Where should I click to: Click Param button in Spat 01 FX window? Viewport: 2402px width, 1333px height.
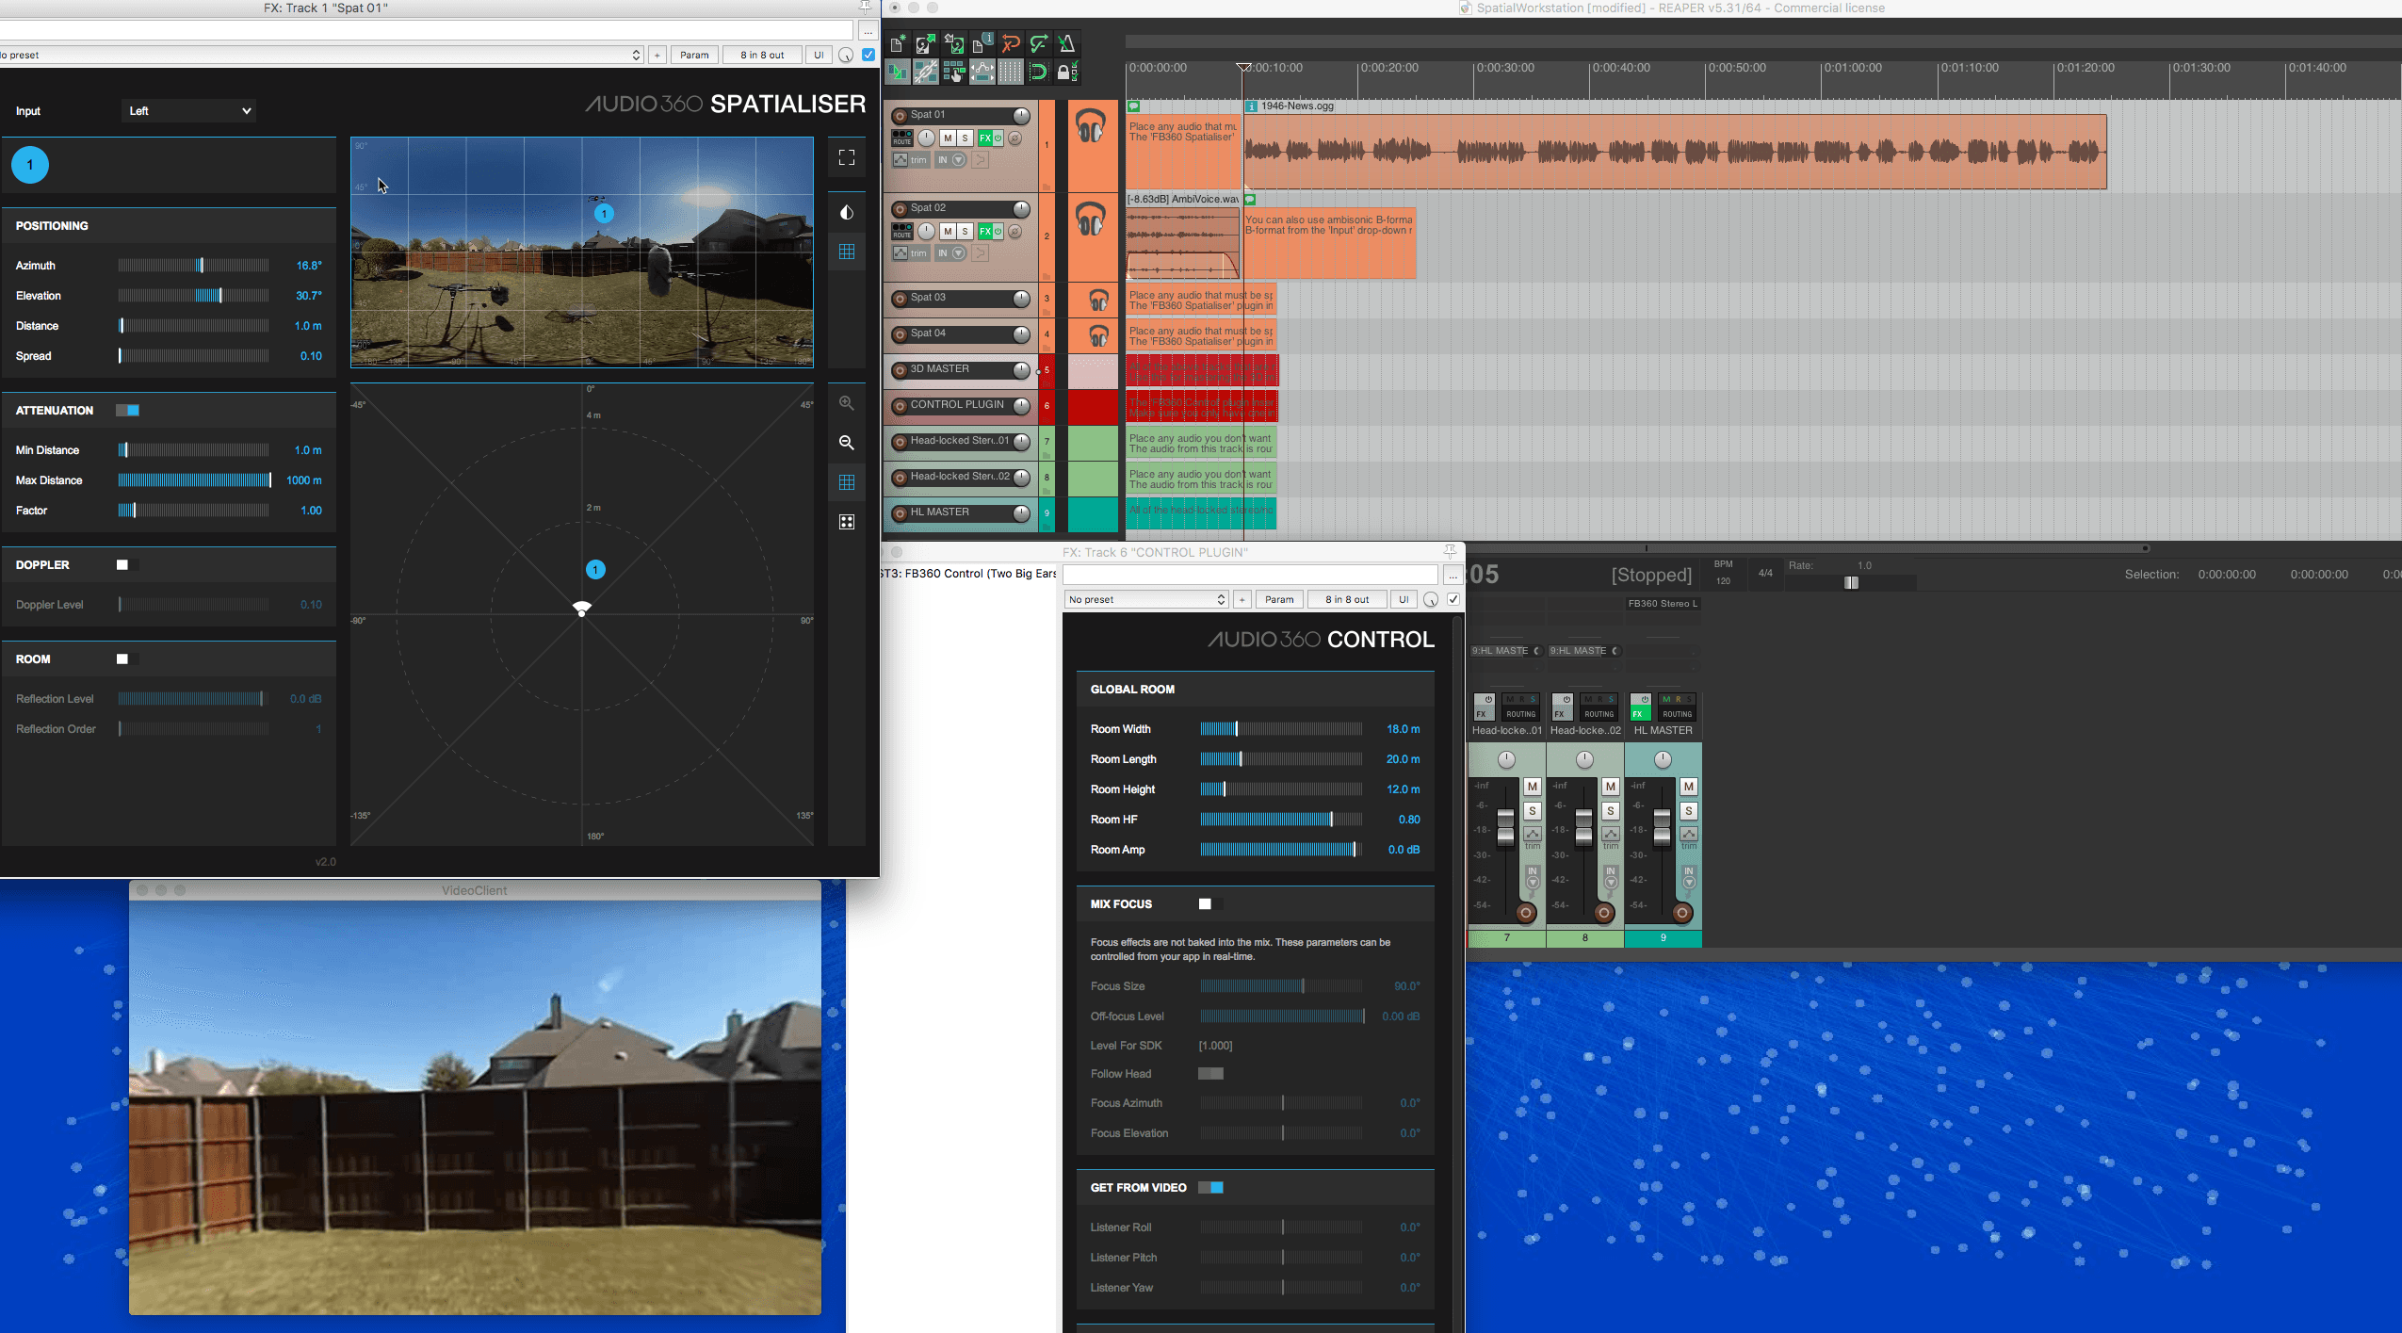tap(694, 55)
